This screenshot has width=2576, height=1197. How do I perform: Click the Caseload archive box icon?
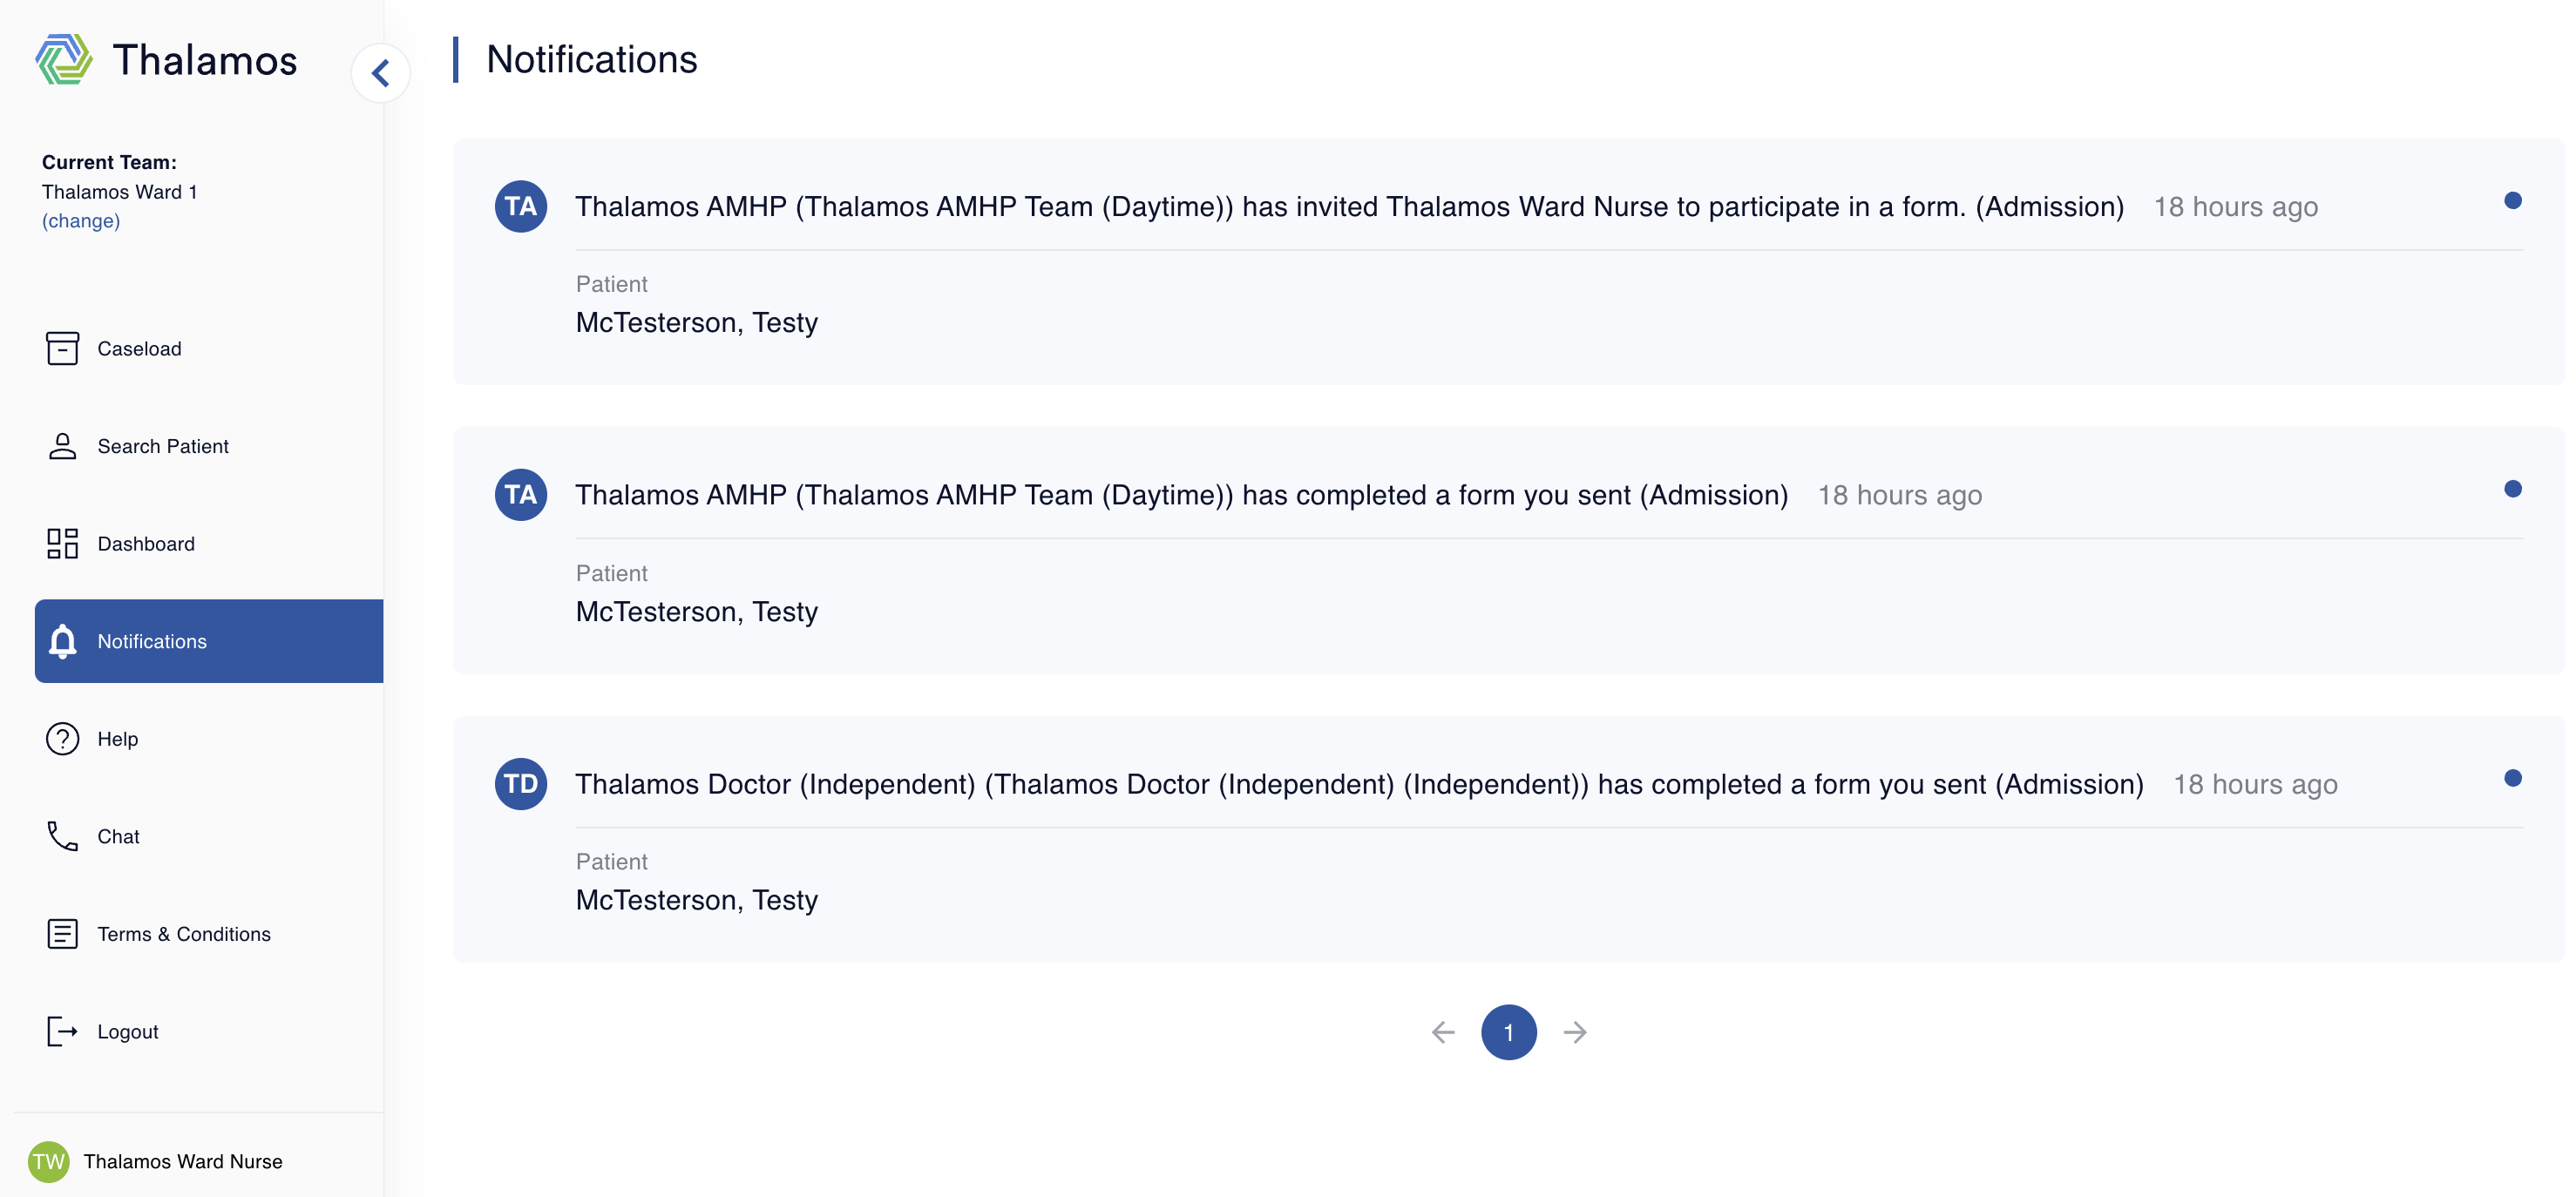pos(62,349)
